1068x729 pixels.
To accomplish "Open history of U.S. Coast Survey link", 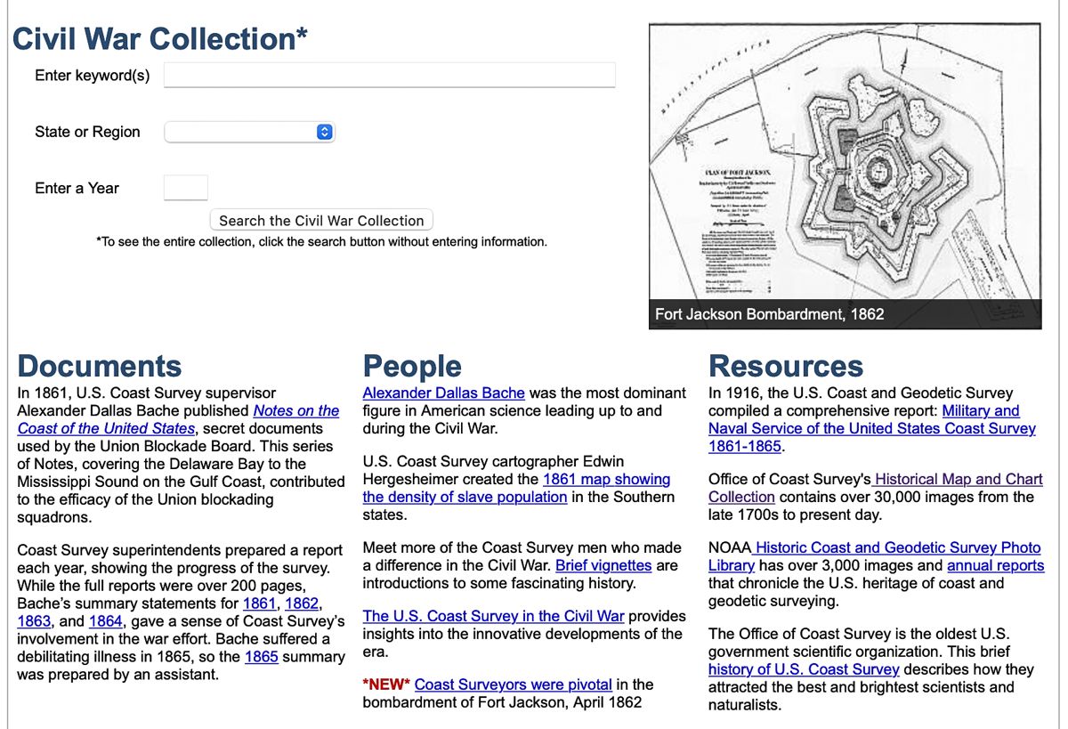I will click(804, 669).
